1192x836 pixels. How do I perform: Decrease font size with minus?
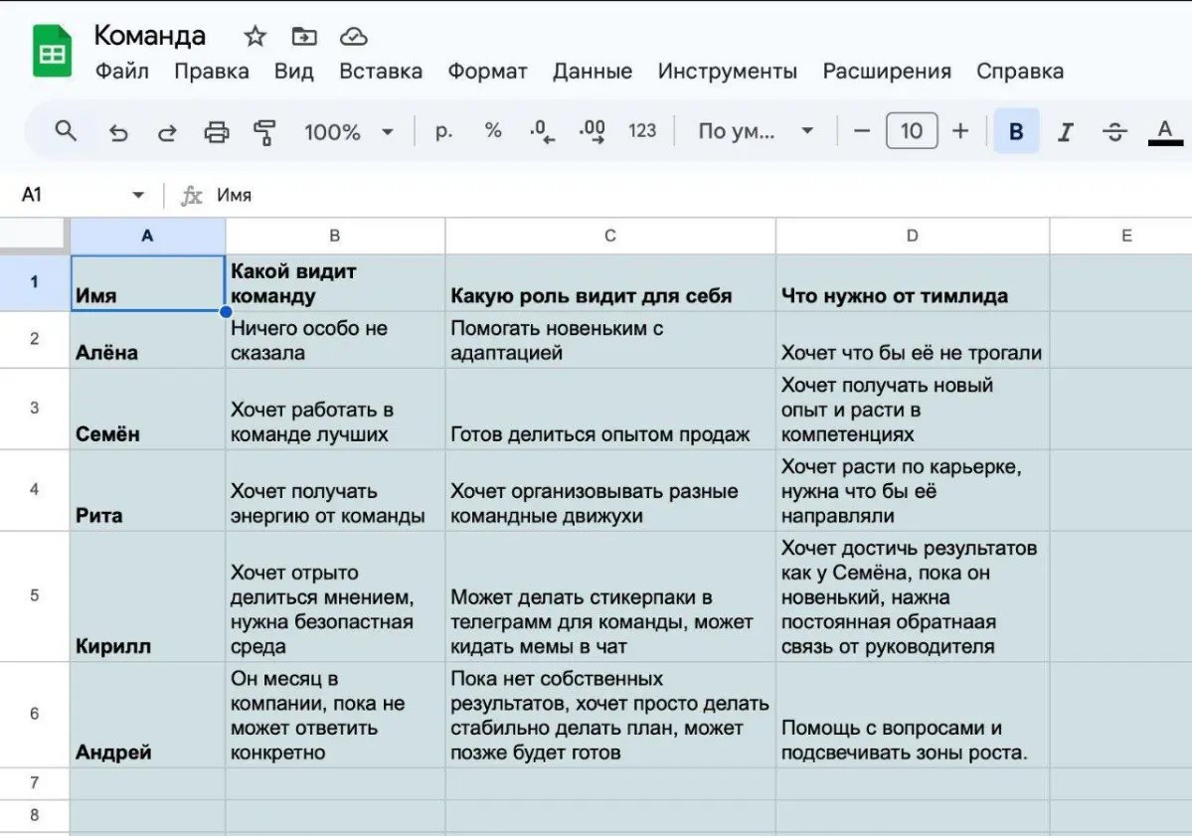coord(861,131)
